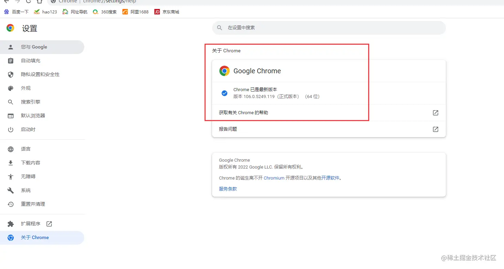Click the 报告问题 external link icon
Screen dimensions: 504x269
tap(435, 129)
